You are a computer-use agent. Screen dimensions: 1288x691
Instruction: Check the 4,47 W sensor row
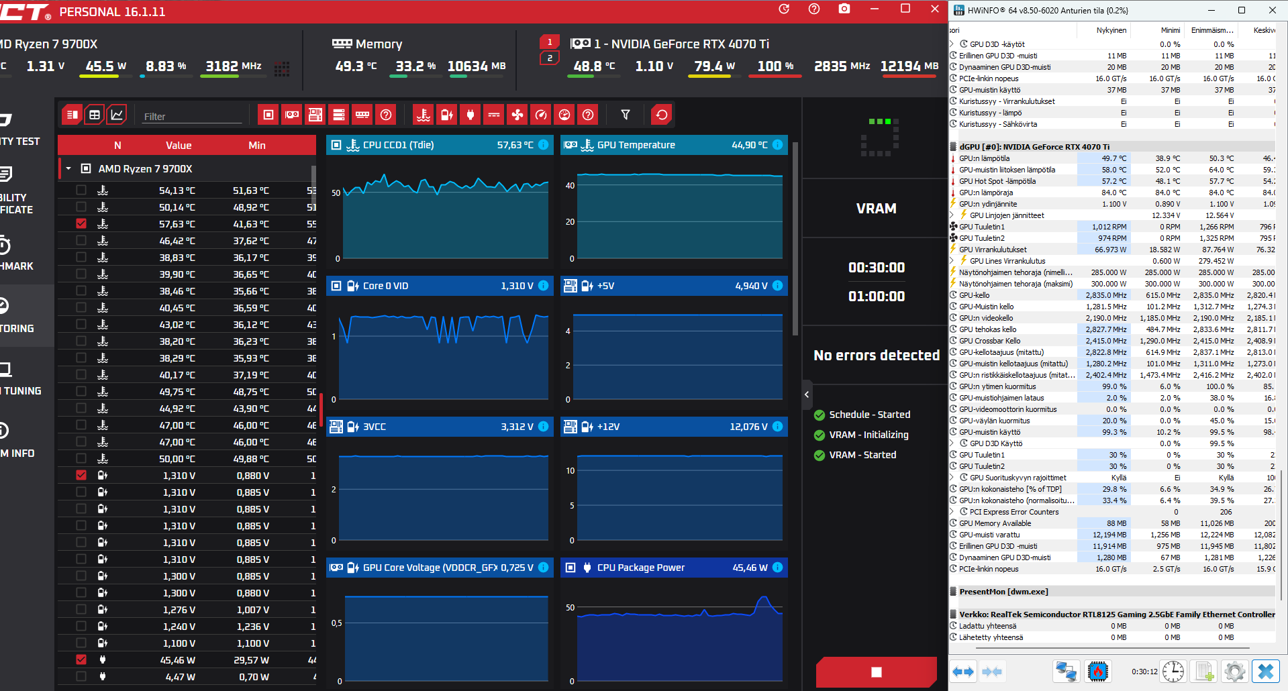click(81, 677)
